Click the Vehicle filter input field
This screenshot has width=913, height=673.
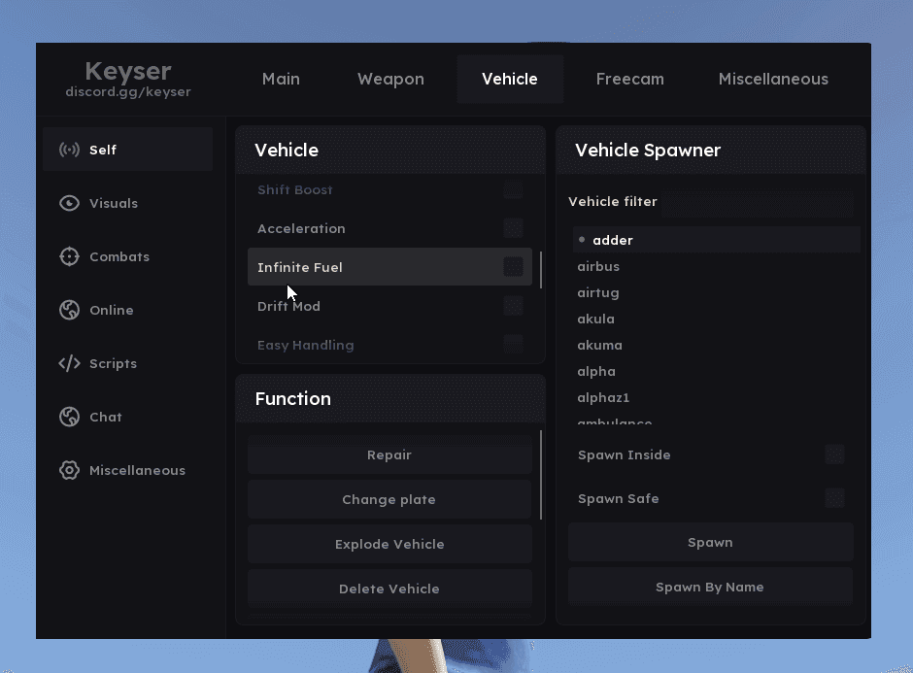click(x=758, y=202)
